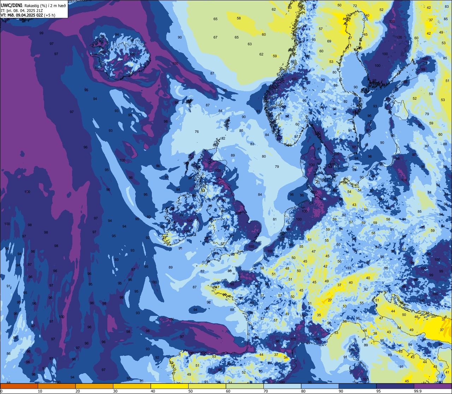Click the map value '72' at the top edge
The height and width of the screenshot is (394, 452).
pos(355,6)
